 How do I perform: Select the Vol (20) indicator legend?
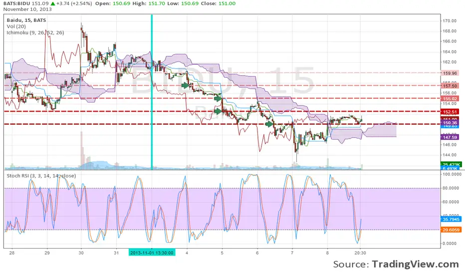(16, 26)
